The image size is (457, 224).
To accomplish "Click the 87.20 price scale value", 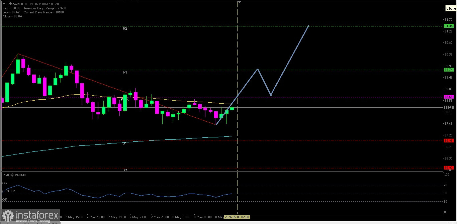I will tap(449, 135).
